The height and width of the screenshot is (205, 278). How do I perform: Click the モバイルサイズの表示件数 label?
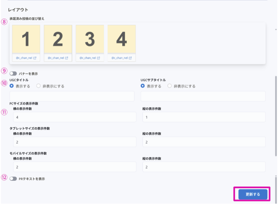[28, 153]
